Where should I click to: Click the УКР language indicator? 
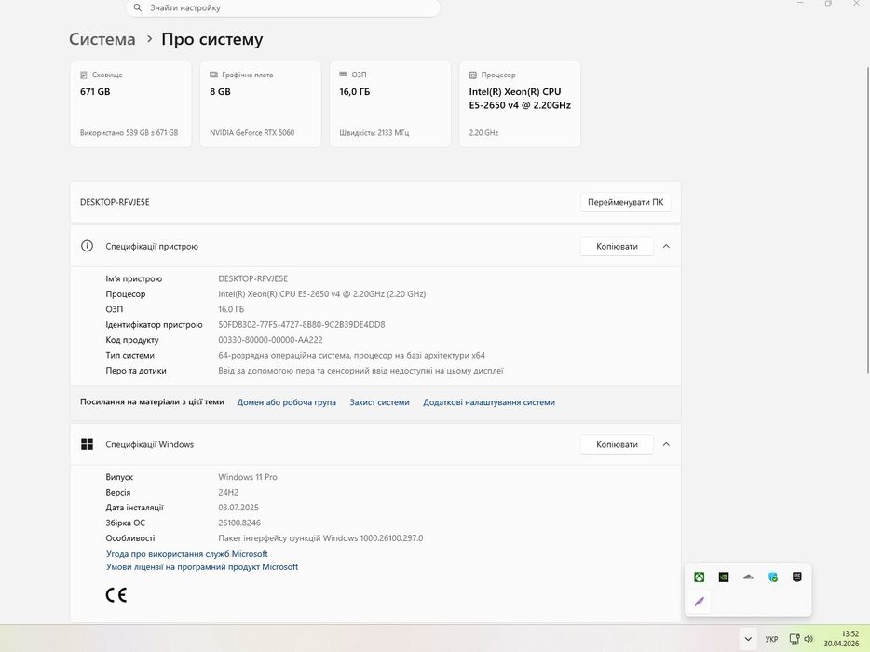(771, 639)
